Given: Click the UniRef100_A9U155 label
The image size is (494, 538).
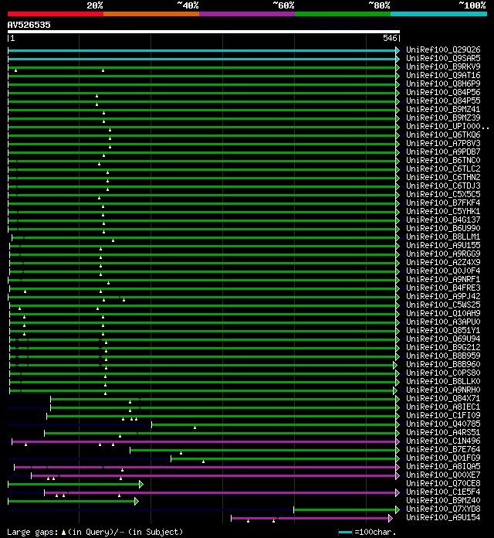Looking at the screenshot, I should click(x=443, y=245).
